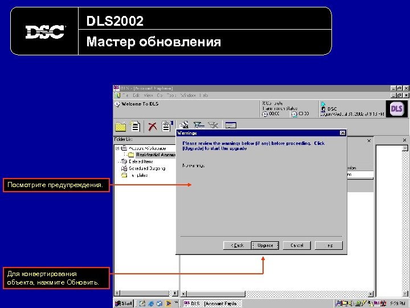This screenshot has width=410, height=308.
Task: Collapse the Account Workspace tree node
Action: pyautogui.click(x=118, y=148)
